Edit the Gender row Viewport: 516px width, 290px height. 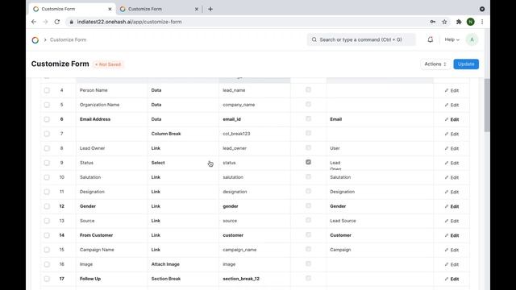point(451,206)
